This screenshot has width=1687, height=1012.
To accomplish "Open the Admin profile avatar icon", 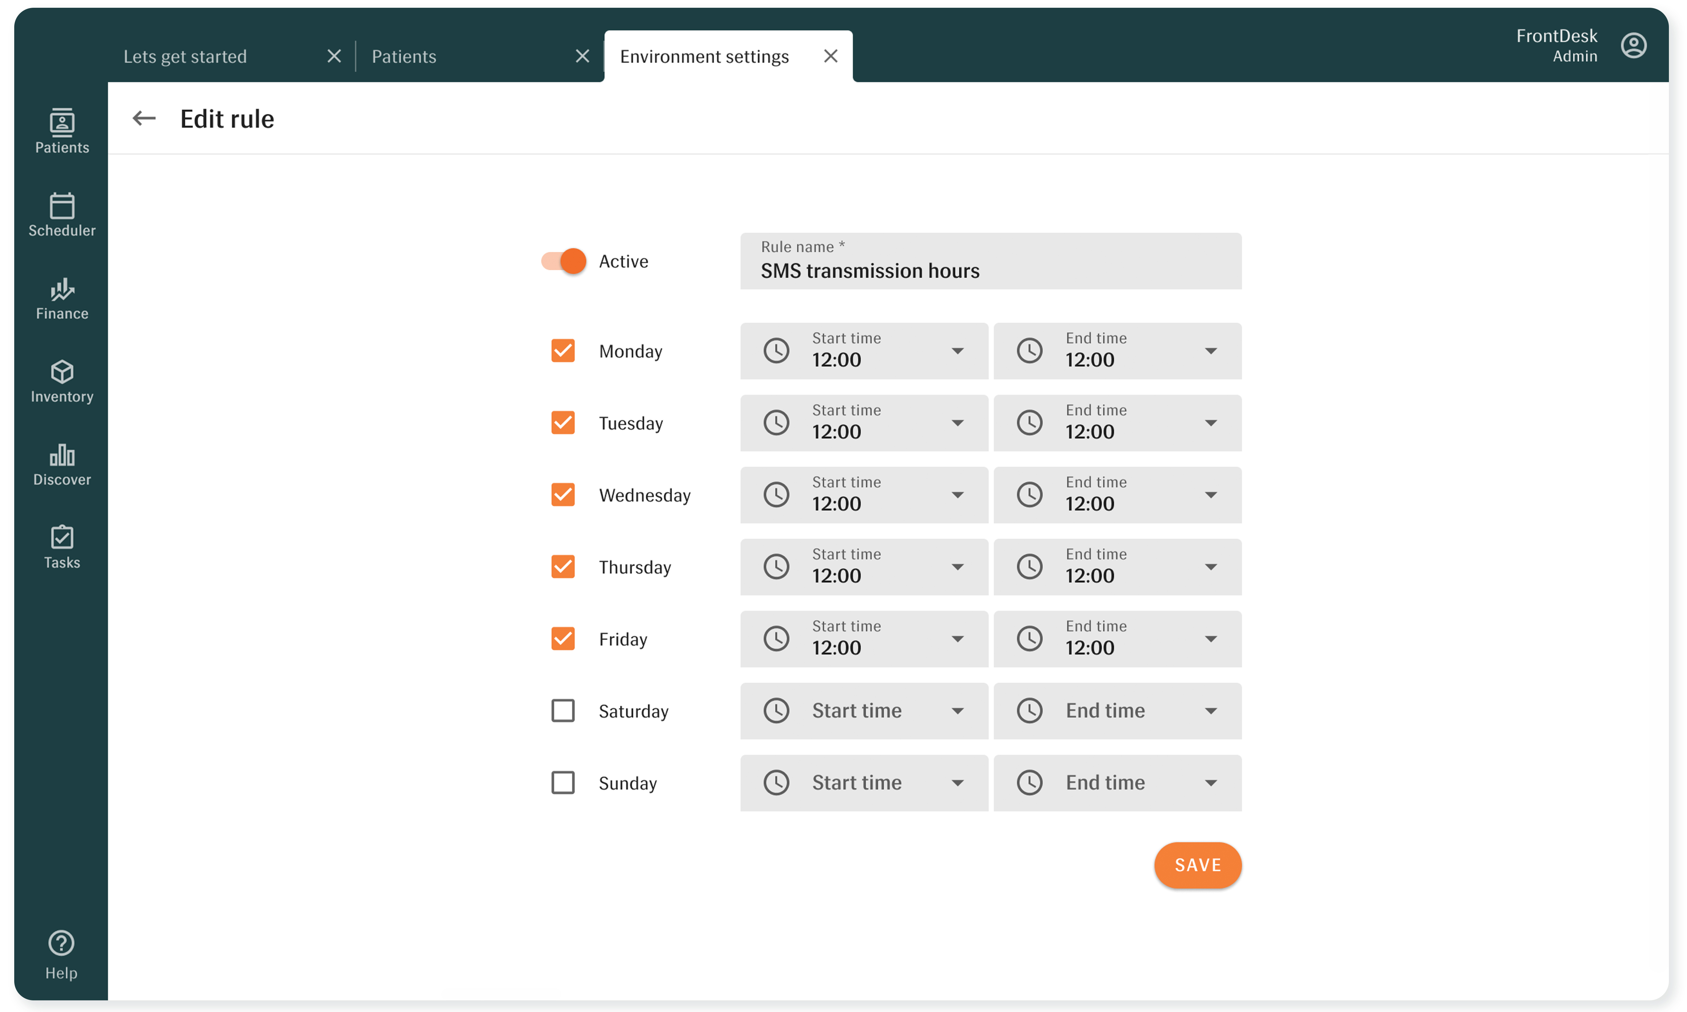I will click(1634, 45).
